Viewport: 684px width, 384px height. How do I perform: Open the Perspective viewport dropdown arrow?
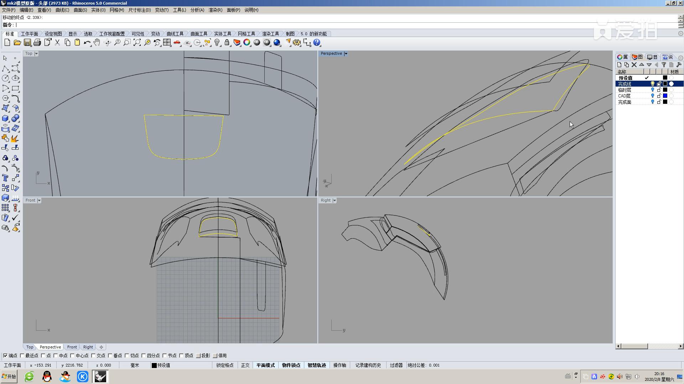coord(346,54)
